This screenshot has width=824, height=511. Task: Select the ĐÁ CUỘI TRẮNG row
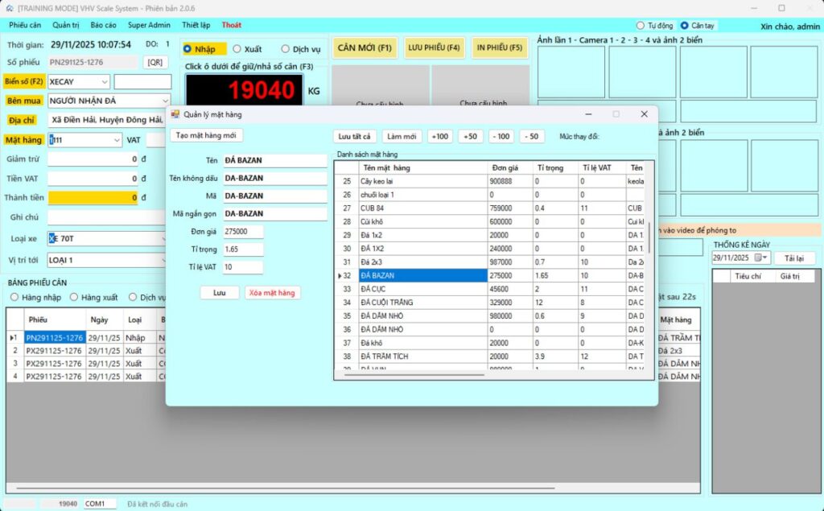click(x=422, y=303)
